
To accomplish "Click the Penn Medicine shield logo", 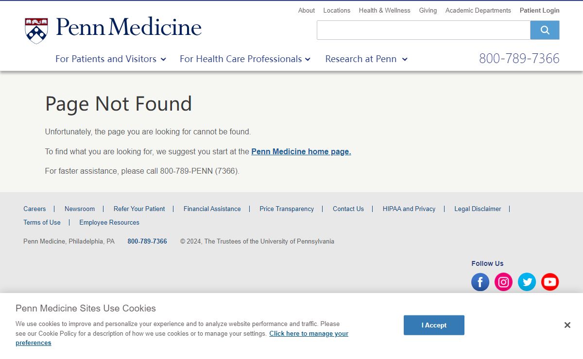I will [x=36, y=31].
